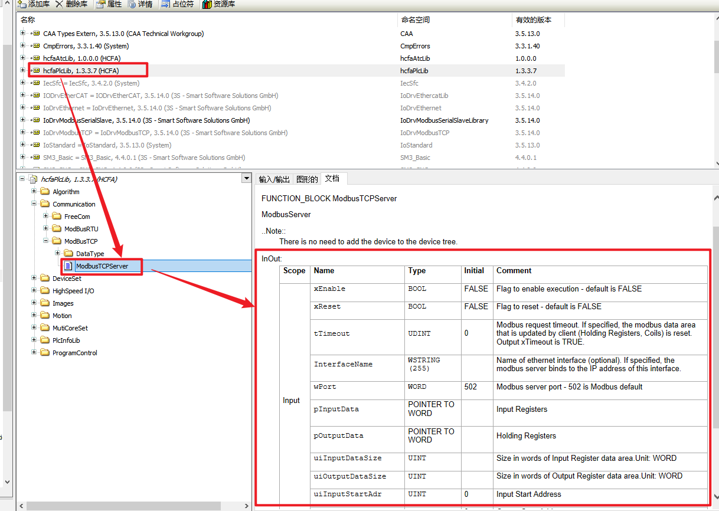Switch to the 输入/输出 tab

click(274, 179)
